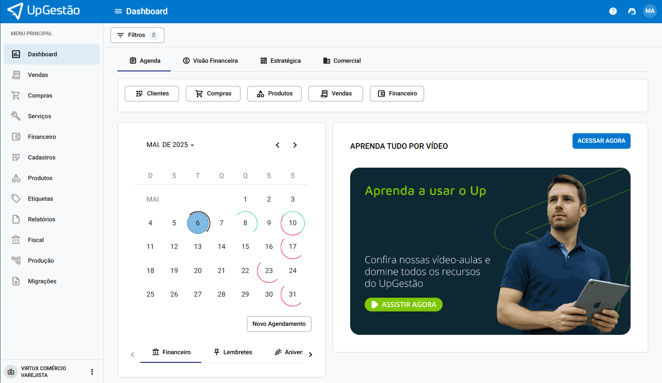Switch to the Lembretes tab

[x=233, y=352]
